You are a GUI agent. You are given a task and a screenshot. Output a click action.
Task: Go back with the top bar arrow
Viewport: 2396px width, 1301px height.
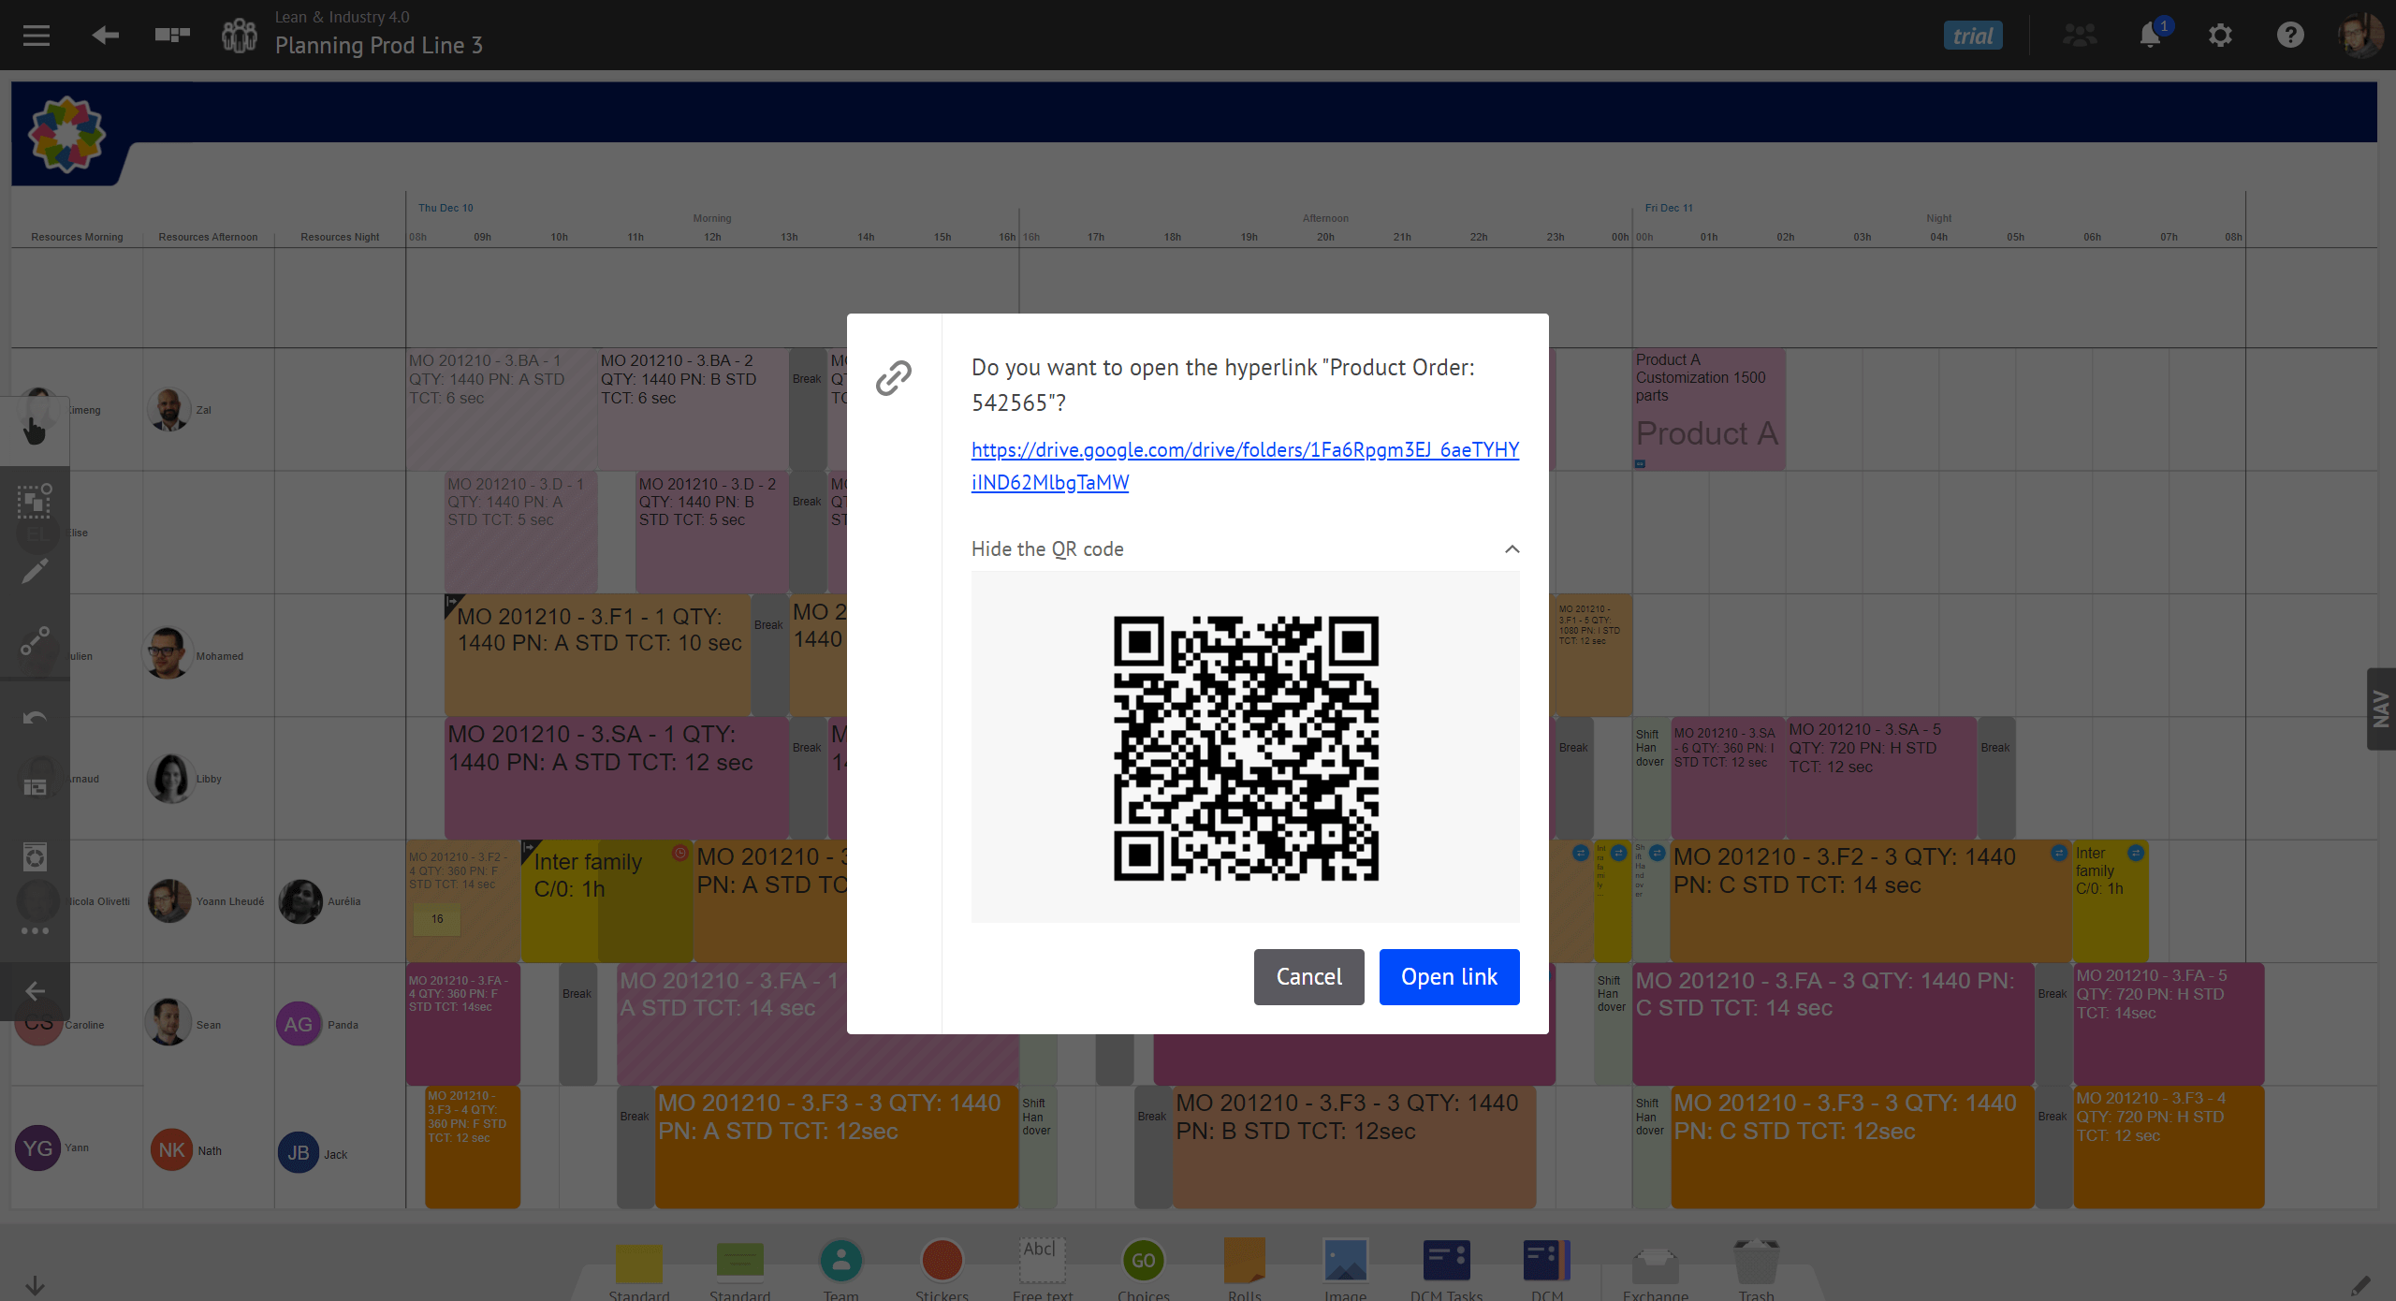[x=105, y=36]
